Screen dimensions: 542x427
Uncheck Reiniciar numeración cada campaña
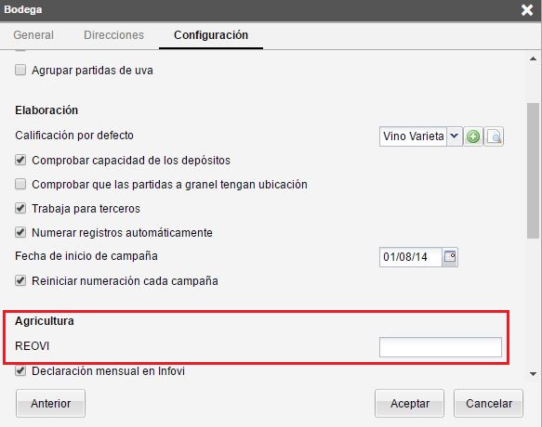pos(20,280)
